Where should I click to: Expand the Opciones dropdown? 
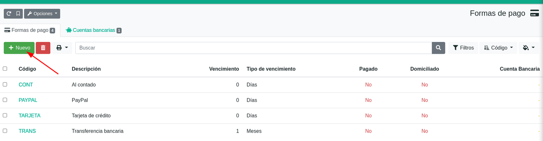(x=42, y=14)
